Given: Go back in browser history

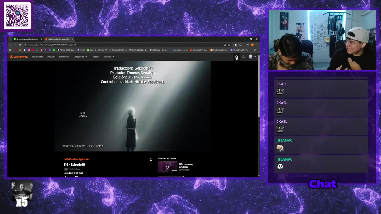Looking at the screenshot, I should click(10, 45).
